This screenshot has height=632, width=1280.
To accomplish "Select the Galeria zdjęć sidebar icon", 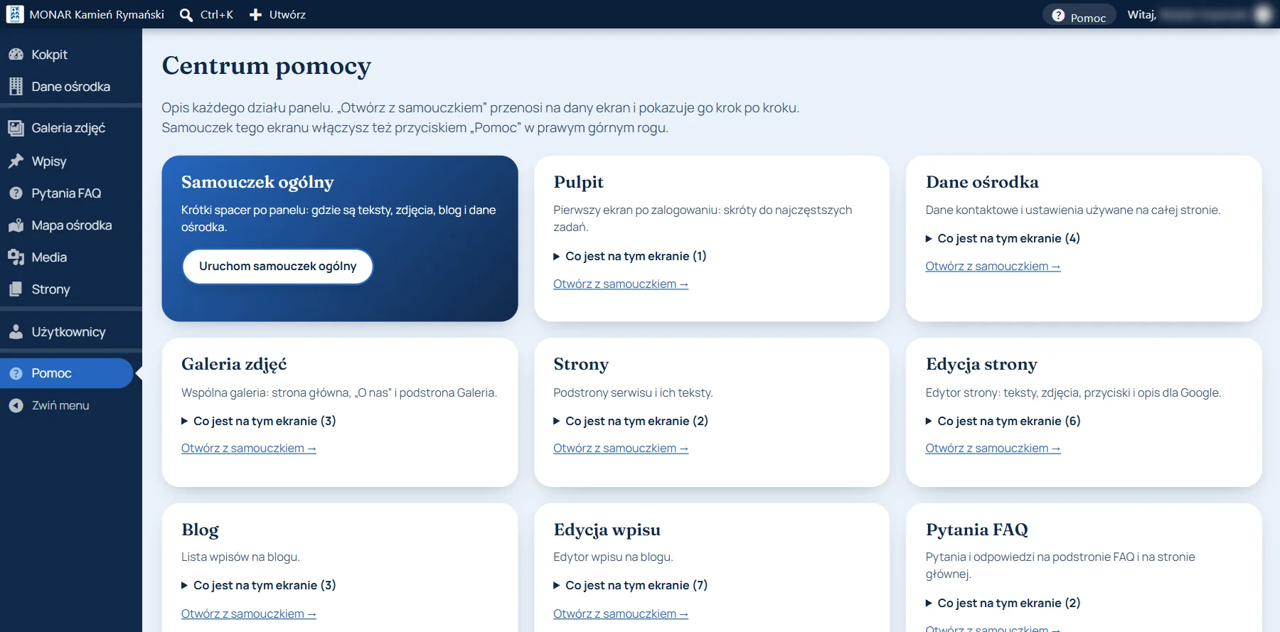I will point(16,128).
